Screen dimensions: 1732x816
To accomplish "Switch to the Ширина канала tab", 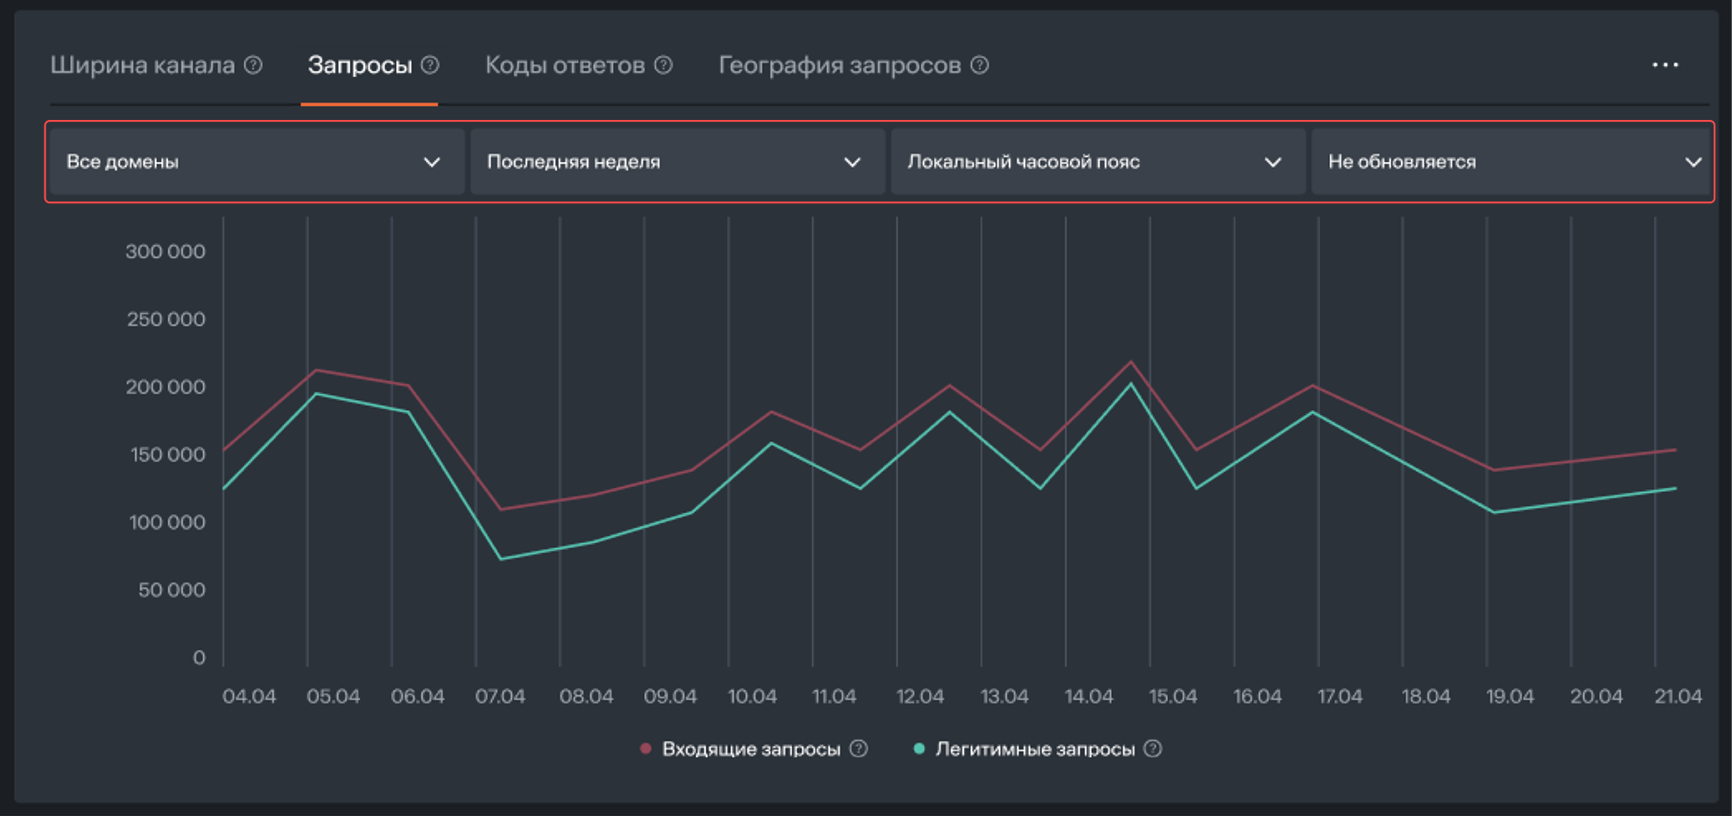I will click(x=144, y=63).
